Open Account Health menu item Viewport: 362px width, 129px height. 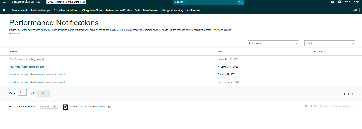tap(20, 11)
